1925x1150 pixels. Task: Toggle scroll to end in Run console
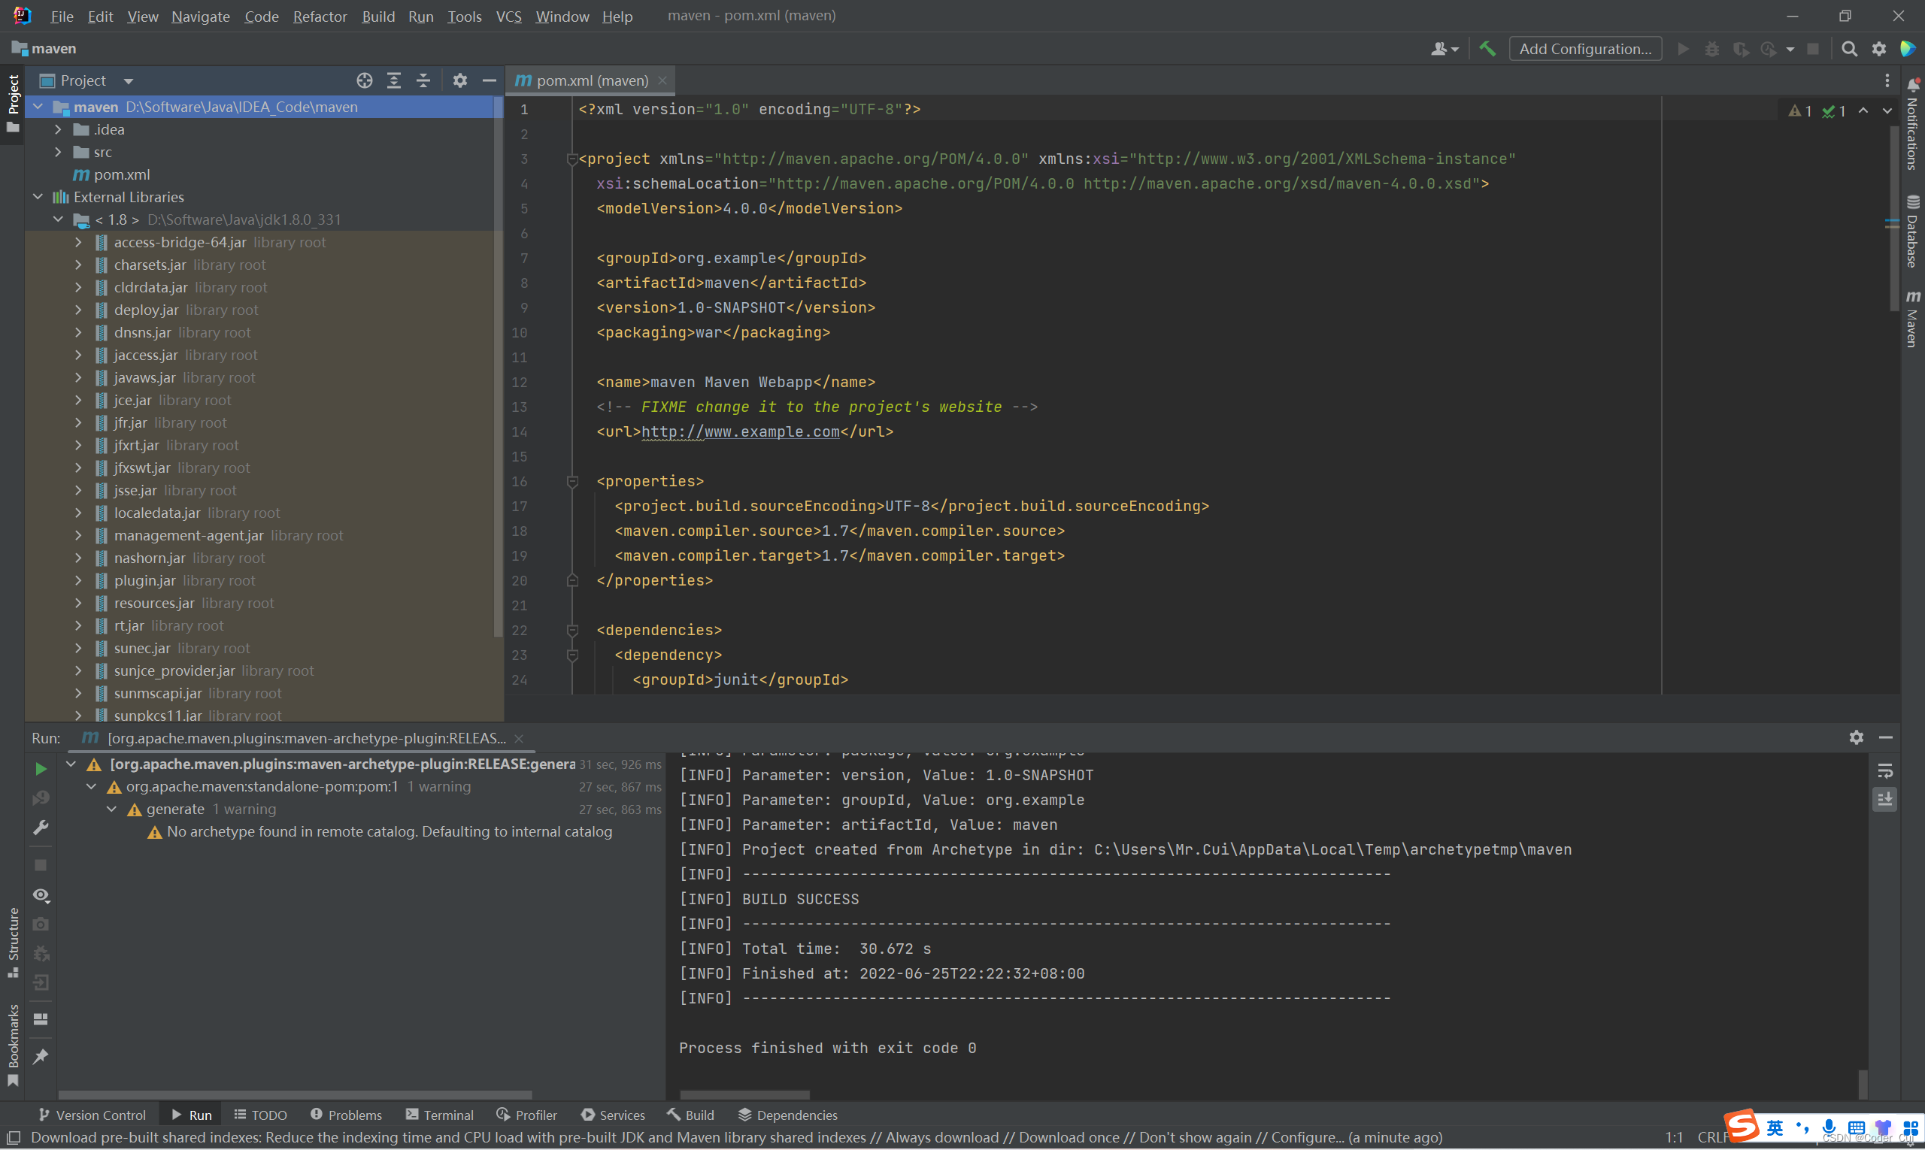(x=1884, y=799)
